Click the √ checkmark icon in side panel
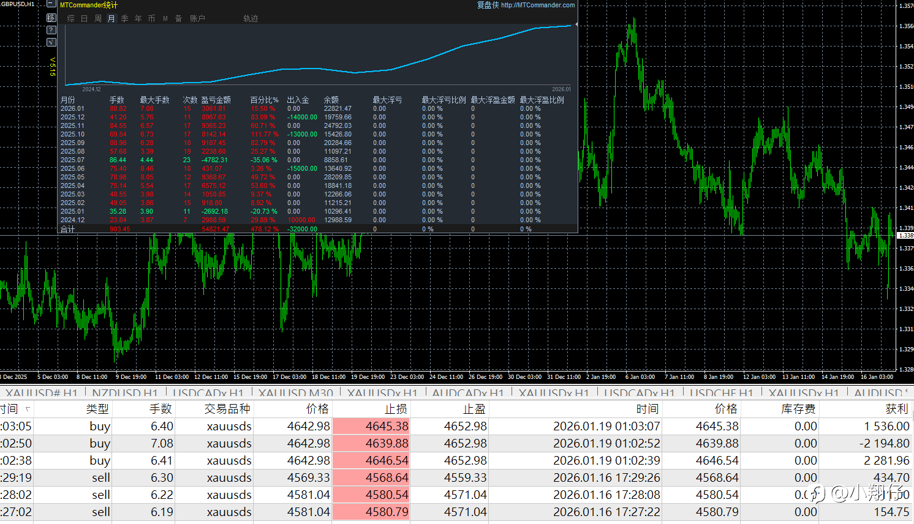The height and width of the screenshot is (524, 914). click(x=51, y=42)
